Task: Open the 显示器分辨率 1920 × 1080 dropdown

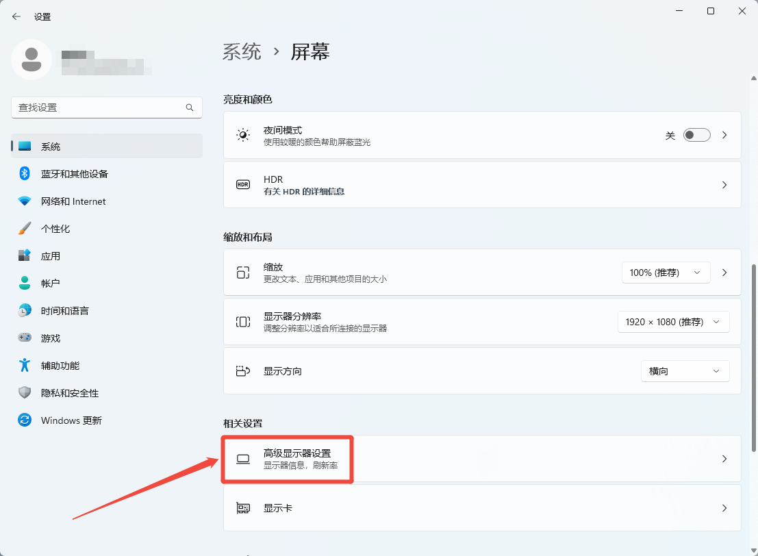Action: tap(672, 322)
